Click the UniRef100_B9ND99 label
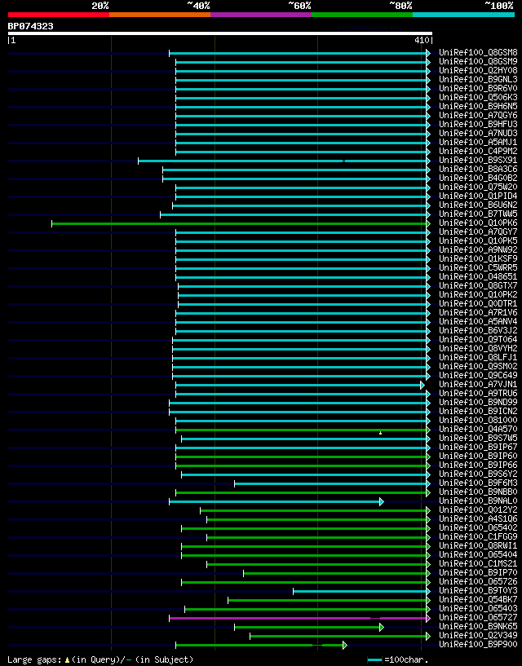 click(x=478, y=402)
